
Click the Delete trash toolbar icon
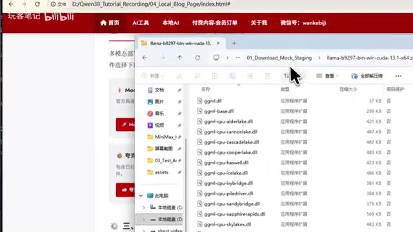[268, 76]
